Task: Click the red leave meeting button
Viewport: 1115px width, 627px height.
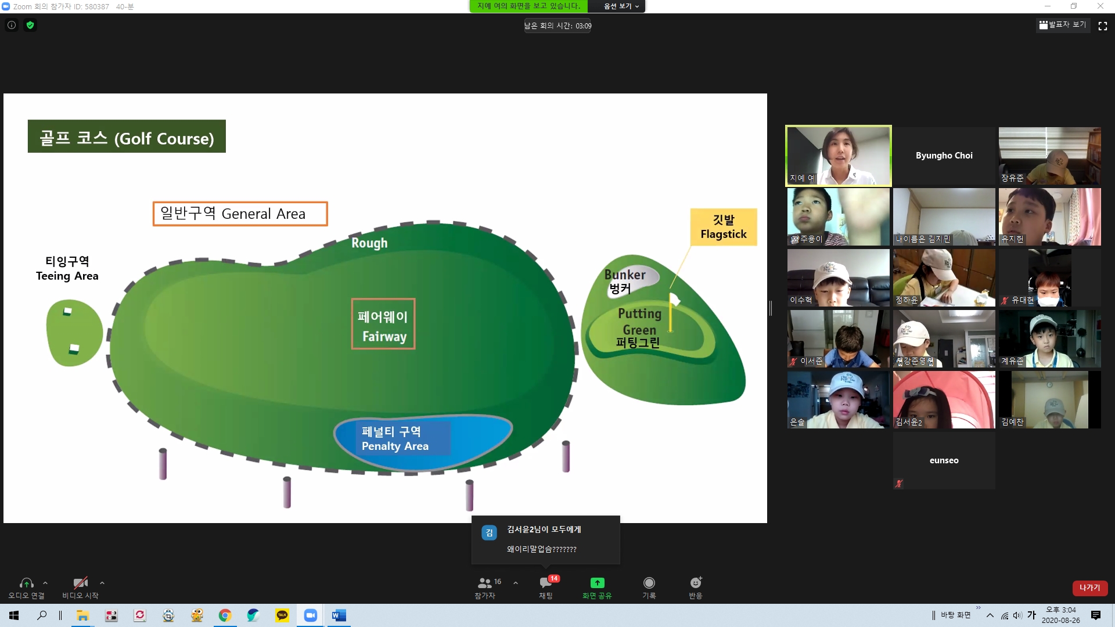Action: click(x=1089, y=588)
